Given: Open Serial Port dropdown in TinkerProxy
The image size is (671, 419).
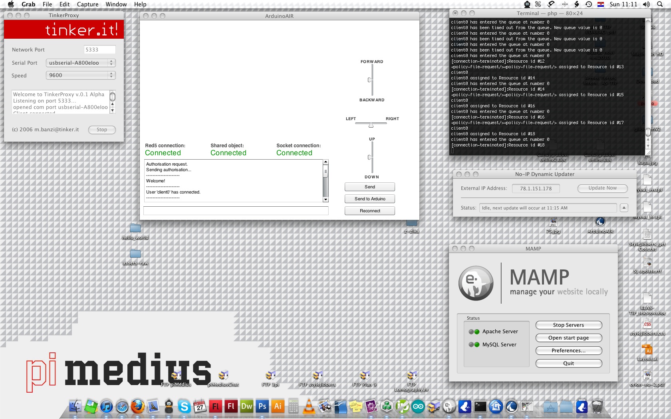Looking at the screenshot, I should pyautogui.click(x=81, y=63).
